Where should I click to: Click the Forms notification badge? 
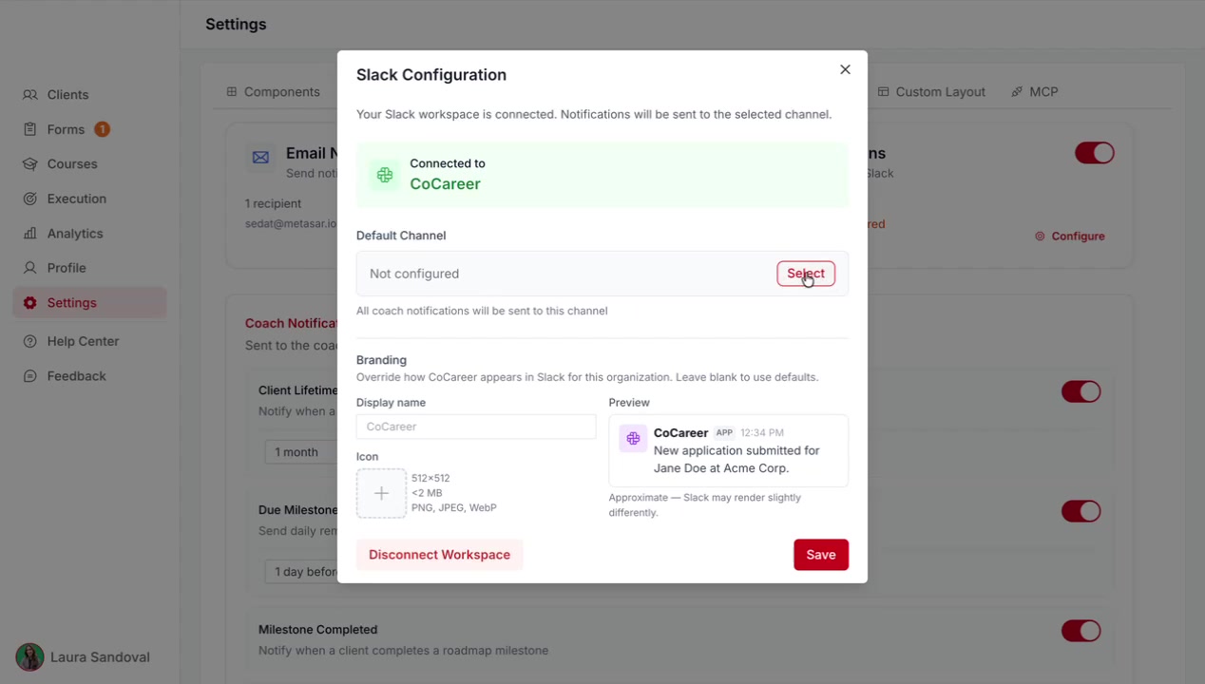tap(102, 129)
